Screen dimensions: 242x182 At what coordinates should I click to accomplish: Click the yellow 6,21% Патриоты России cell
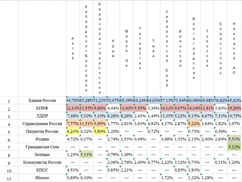coord(73,131)
